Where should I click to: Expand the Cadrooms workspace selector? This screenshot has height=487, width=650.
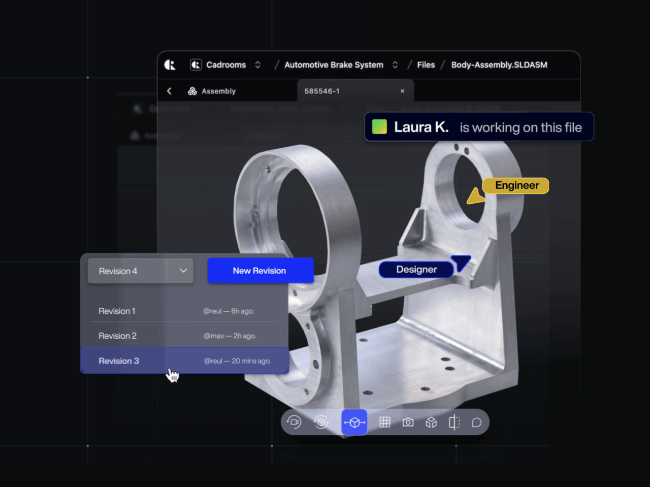point(257,64)
